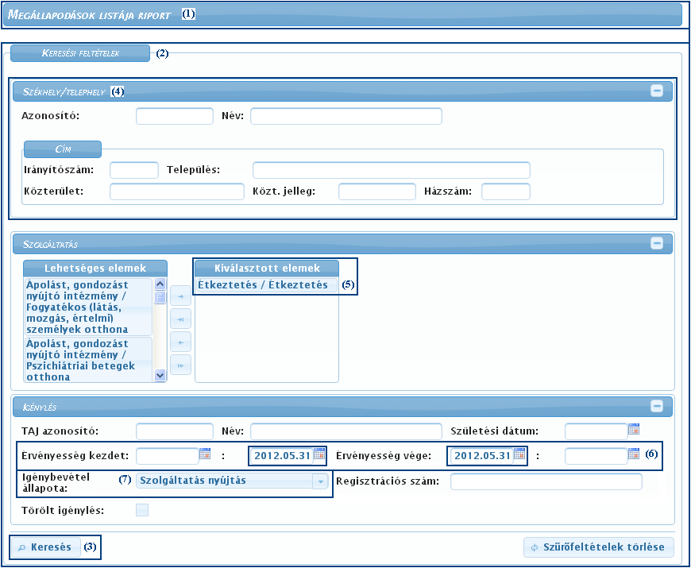Click the Regisztrációs szám input field

click(546, 481)
